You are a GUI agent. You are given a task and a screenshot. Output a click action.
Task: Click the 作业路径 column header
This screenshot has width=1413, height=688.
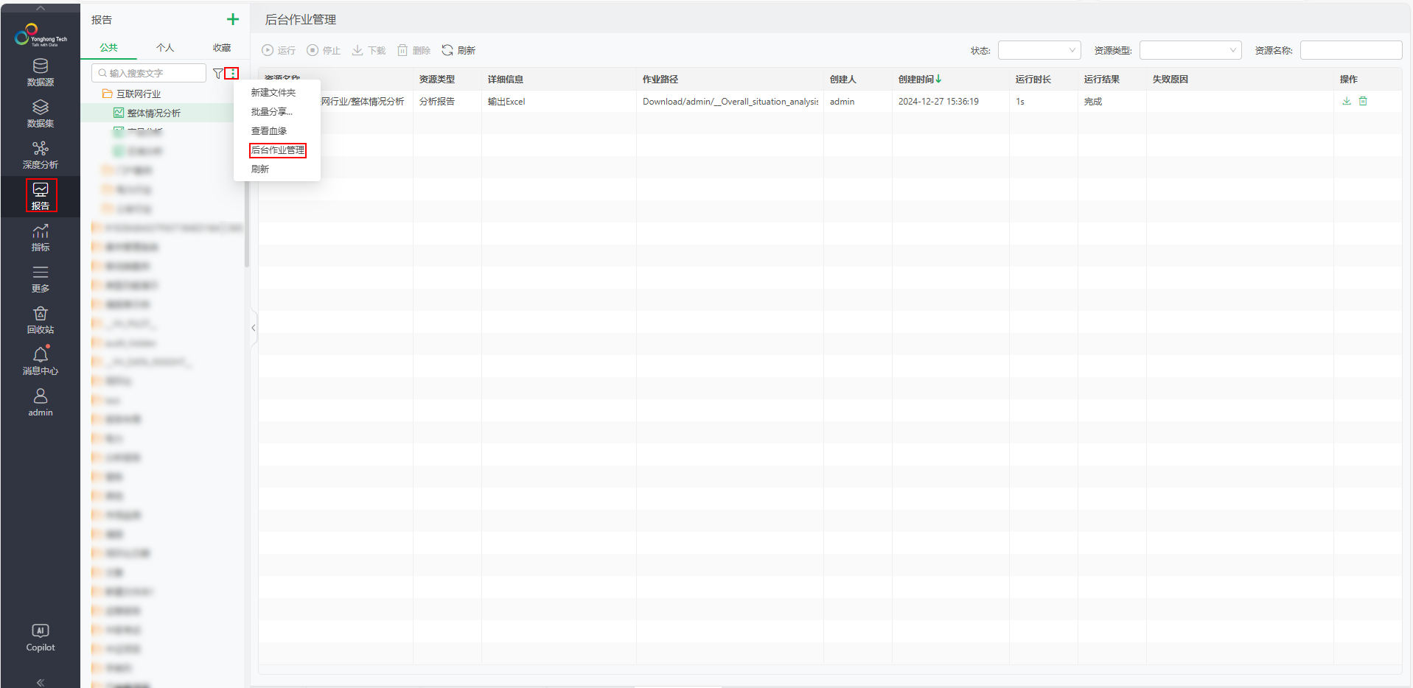point(660,79)
